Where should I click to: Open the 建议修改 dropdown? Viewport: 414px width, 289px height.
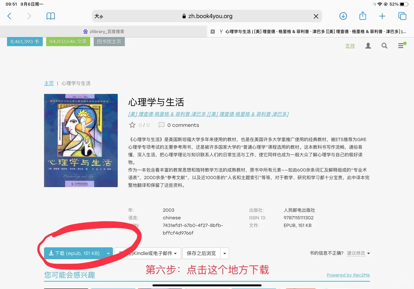click(358, 253)
